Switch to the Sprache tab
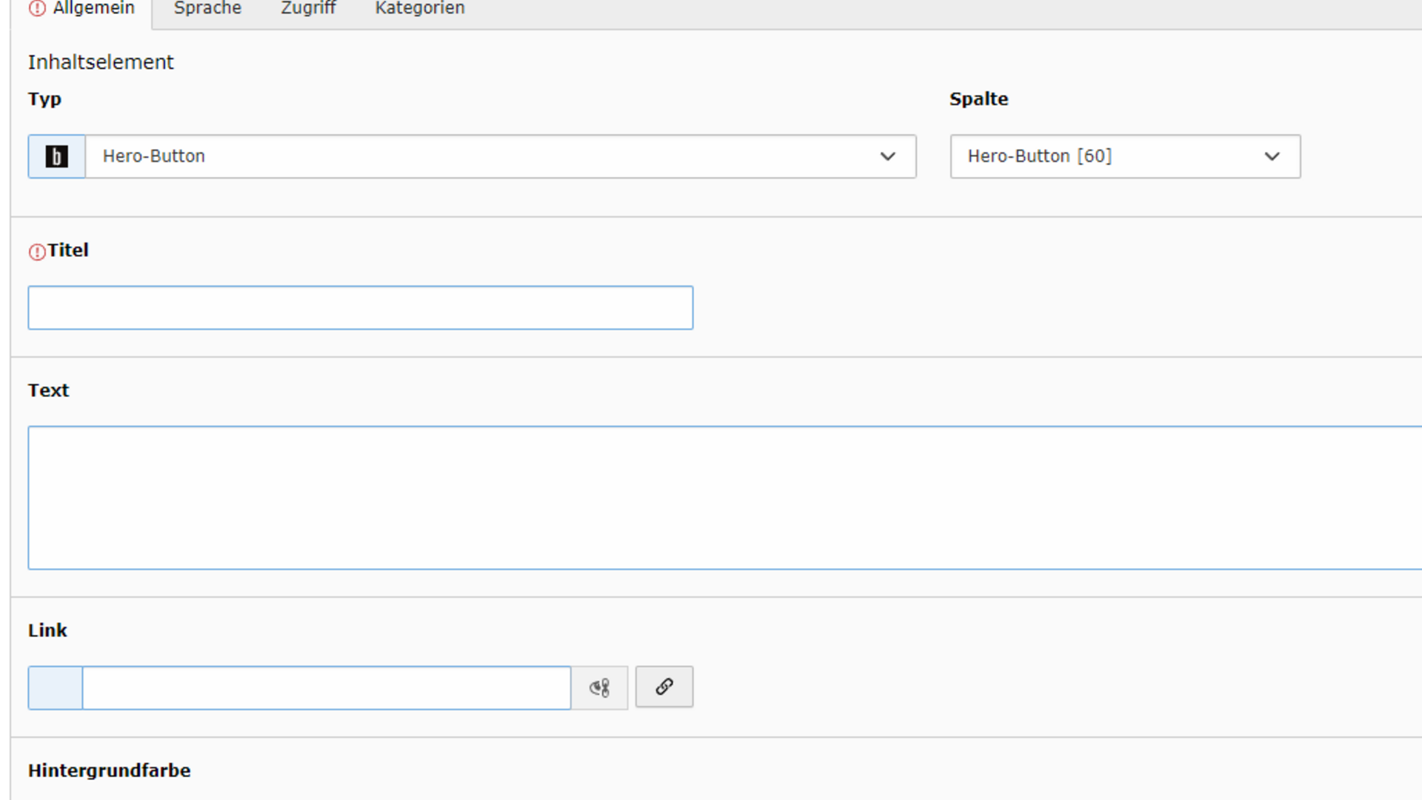The height and width of the screenshot is (800, 1422). [x=207, y=9]
